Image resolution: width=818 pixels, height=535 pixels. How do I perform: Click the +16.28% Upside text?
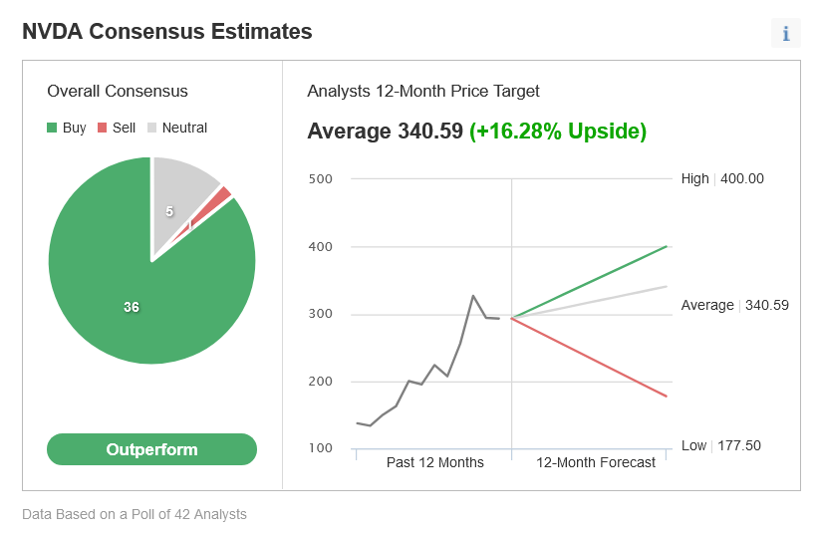tap(558, 131)
